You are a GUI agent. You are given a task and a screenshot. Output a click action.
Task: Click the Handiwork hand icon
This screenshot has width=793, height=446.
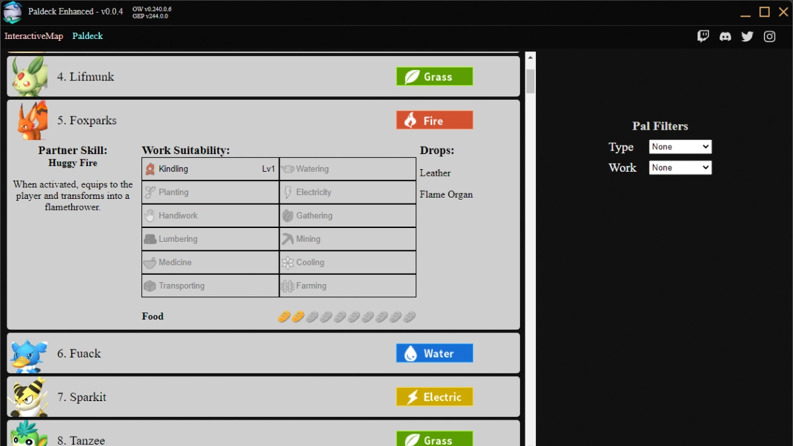149,215
